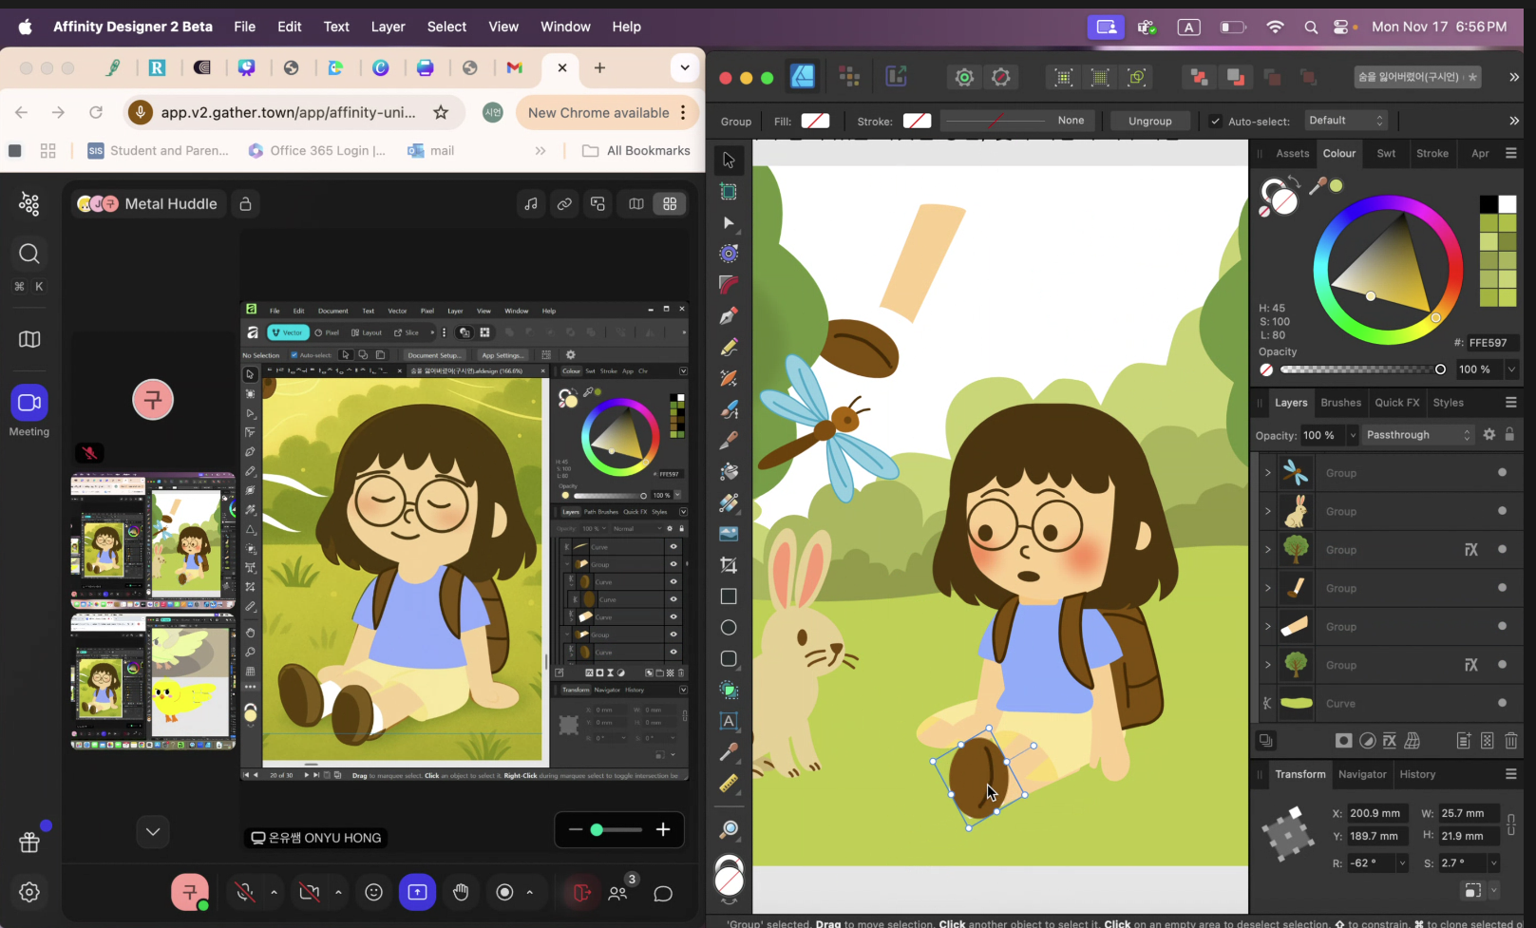Open the layer opacity percentage dropdown

point(1353,435)
